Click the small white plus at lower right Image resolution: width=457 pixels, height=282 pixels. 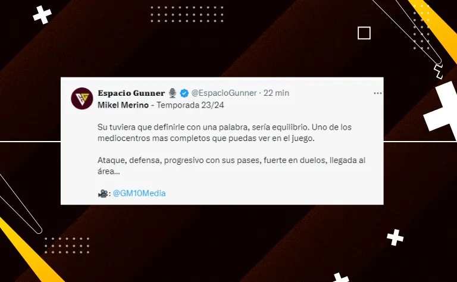click(x=395, y=237)
